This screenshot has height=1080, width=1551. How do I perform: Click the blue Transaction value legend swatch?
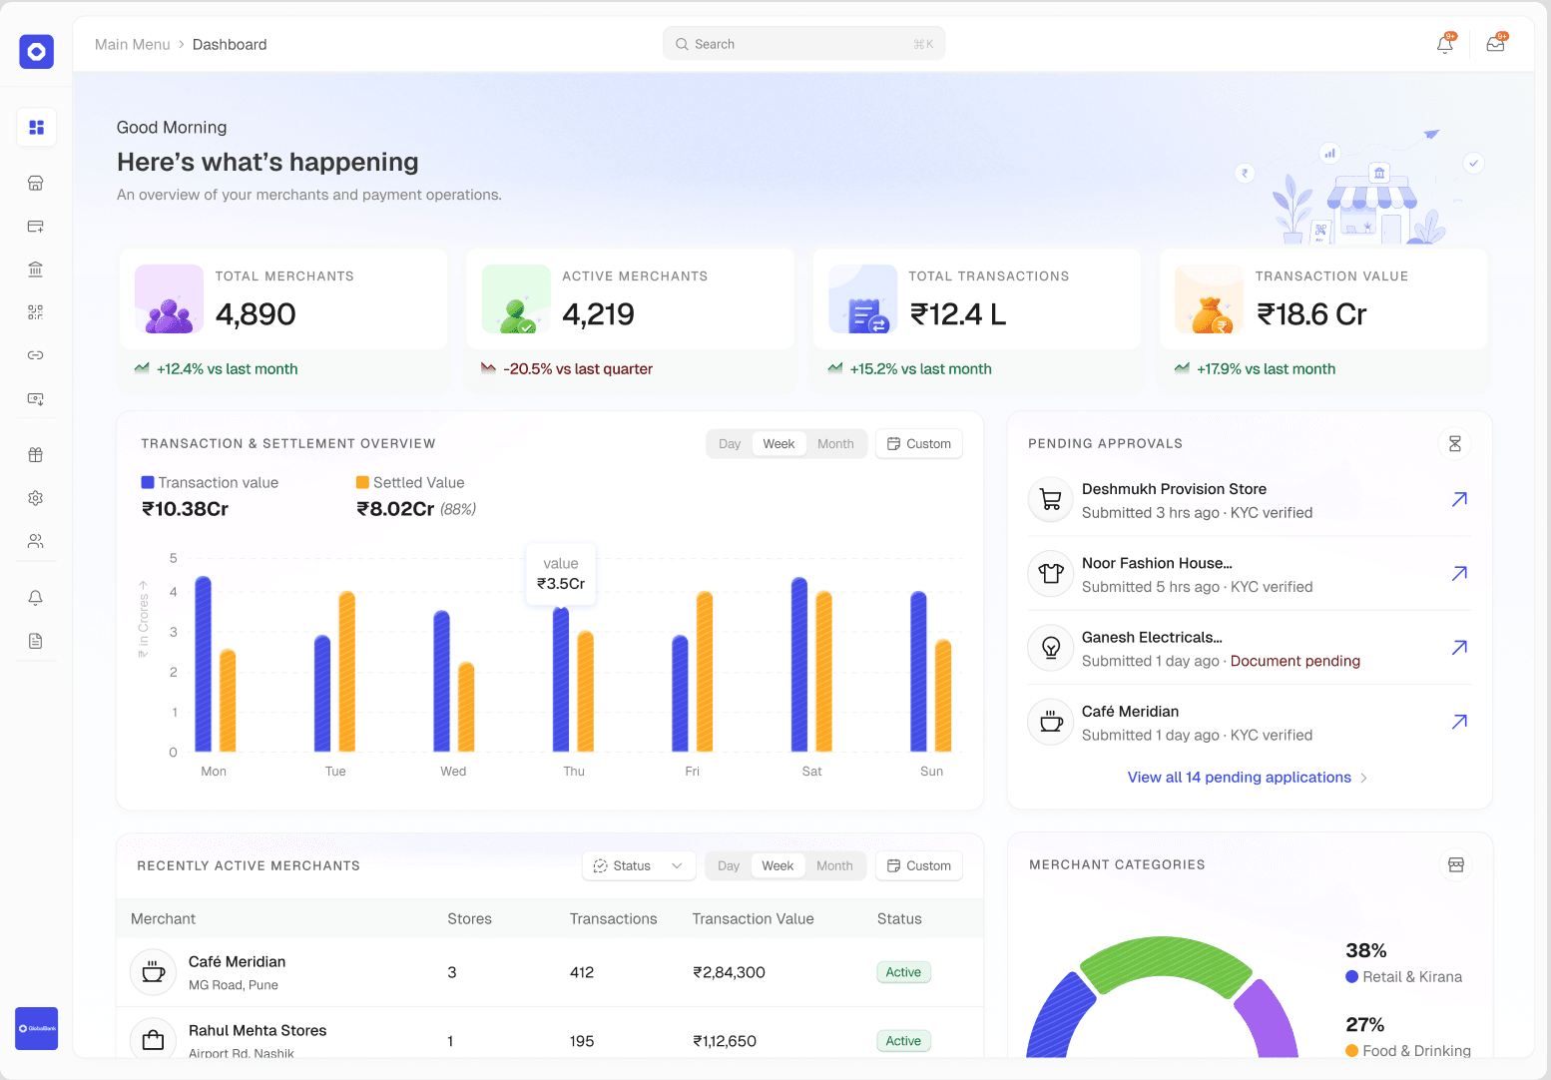pos(148,482)
